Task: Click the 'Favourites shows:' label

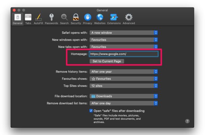Action: [75, 79]
